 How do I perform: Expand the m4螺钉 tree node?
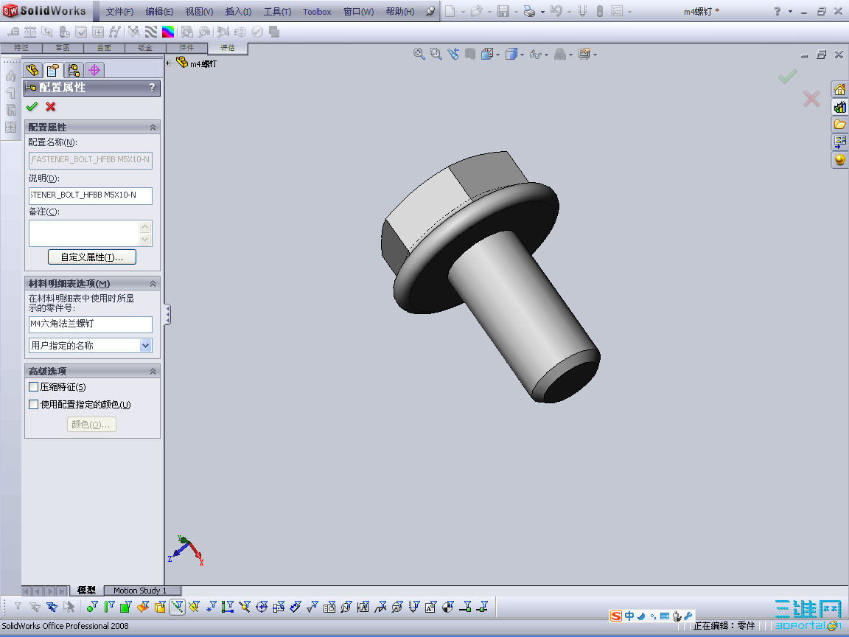pos(168,63)
